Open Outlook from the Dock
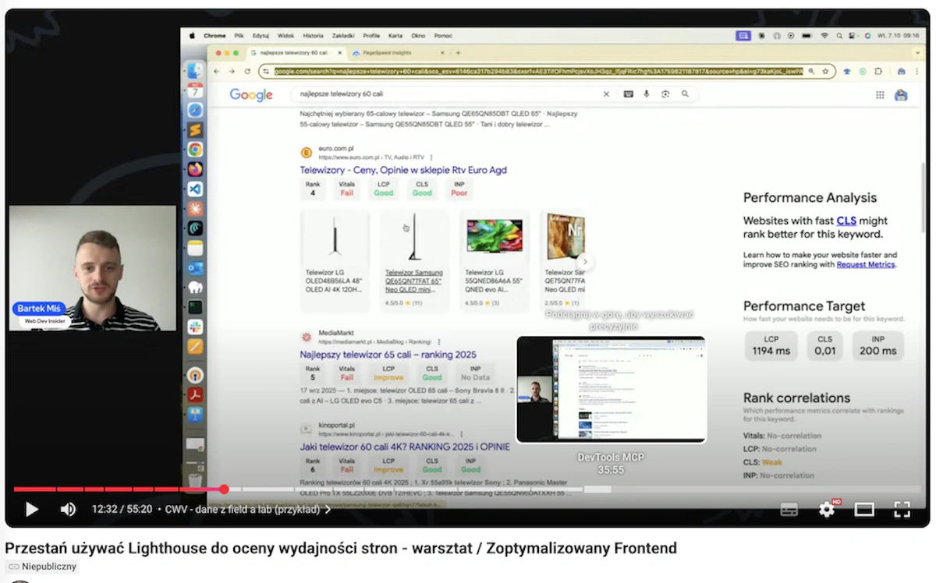936x583 pixels. tap(195, 267)
